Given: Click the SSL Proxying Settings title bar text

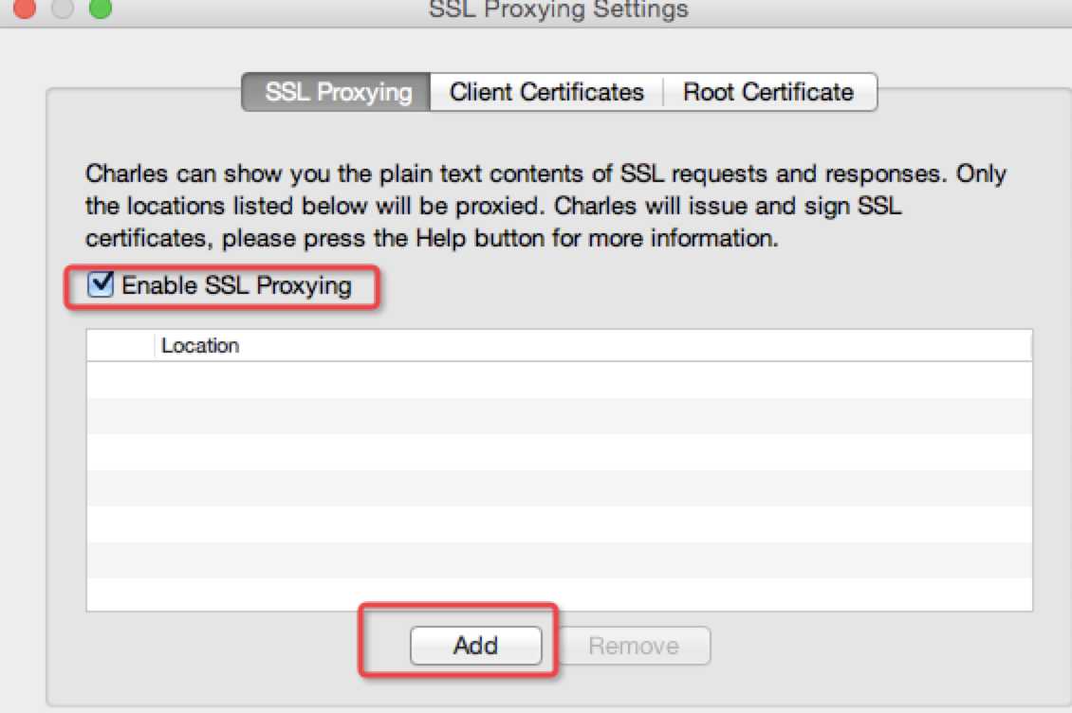Looking at the screenshot, I should click(x=558, y=10).
